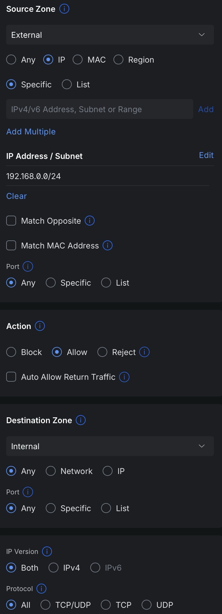Click the Add Multiple link
This screenshot has width=222, height=614.
31,132
